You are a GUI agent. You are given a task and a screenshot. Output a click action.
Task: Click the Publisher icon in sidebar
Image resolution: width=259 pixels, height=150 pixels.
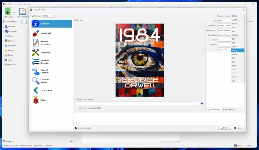[x=6, y=45]
